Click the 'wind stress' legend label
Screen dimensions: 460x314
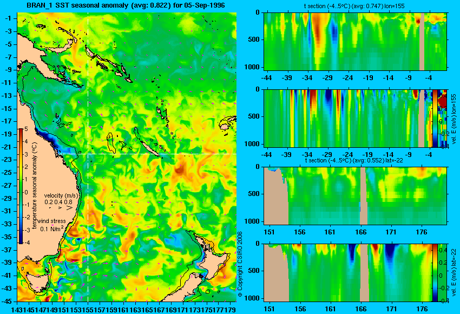51,221
